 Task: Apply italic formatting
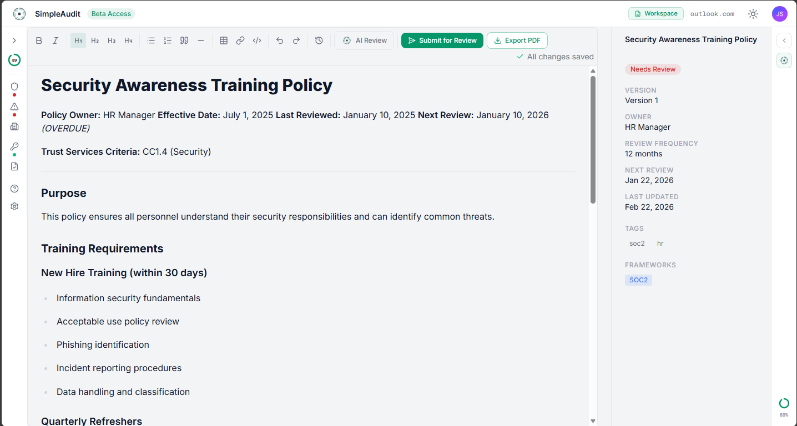point(56,40)
